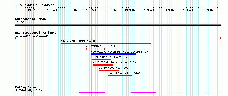Click the Cytogenetic Bands track title
This screenshot has width=228, height=96.
coord(30,19)
